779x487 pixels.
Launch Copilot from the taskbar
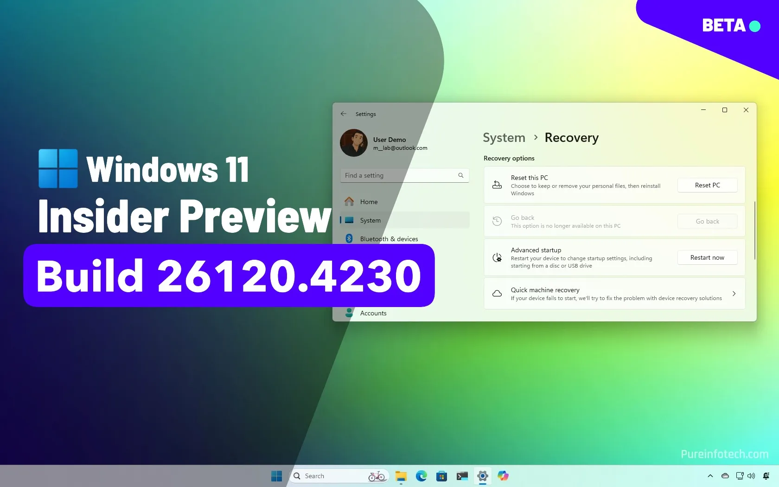(x=503, y=476)
